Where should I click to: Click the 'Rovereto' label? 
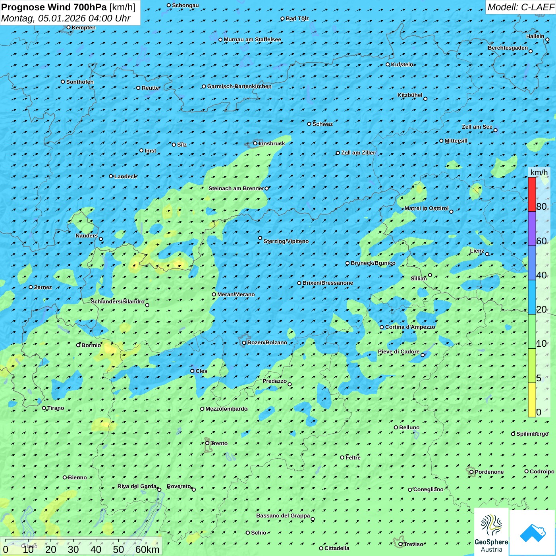[179, 486]
